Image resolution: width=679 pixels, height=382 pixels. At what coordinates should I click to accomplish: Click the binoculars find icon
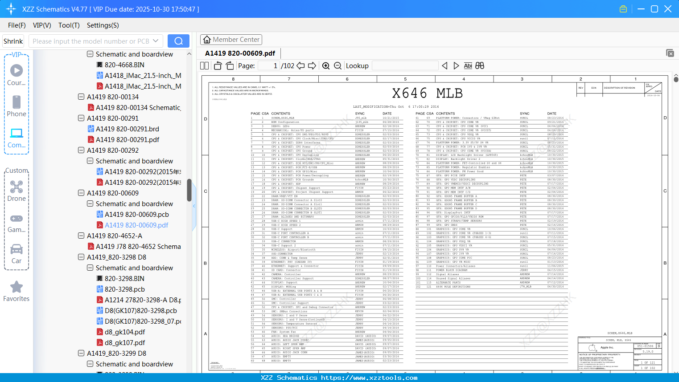click(x=480, y=66)
